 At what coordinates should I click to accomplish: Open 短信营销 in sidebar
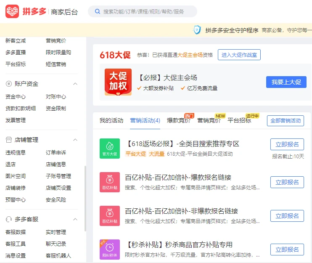click(56, 64)
